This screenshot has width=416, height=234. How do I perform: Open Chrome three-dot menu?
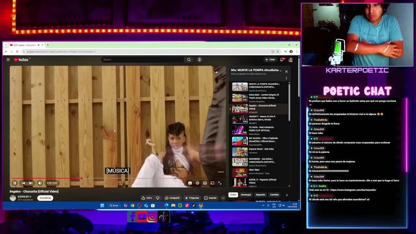[x=296, y=52]
